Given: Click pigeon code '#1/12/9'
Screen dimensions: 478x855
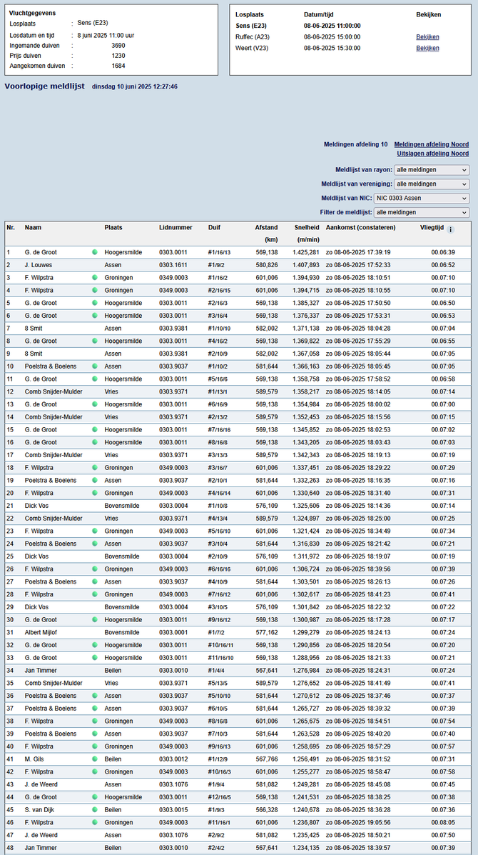Looking at the screenshot, I should [219, 759].
